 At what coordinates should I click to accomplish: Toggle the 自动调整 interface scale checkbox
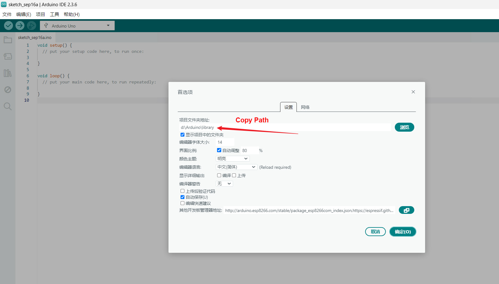[x=219, y=150]
